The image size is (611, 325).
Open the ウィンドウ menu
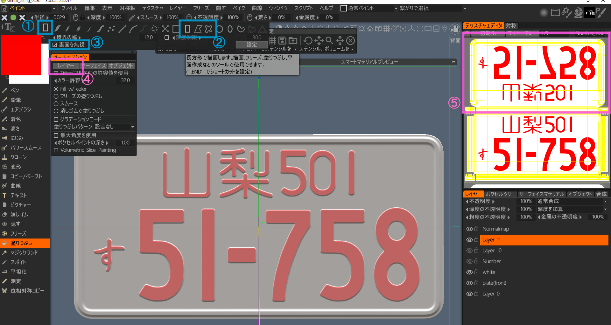(x=278, y=8)
